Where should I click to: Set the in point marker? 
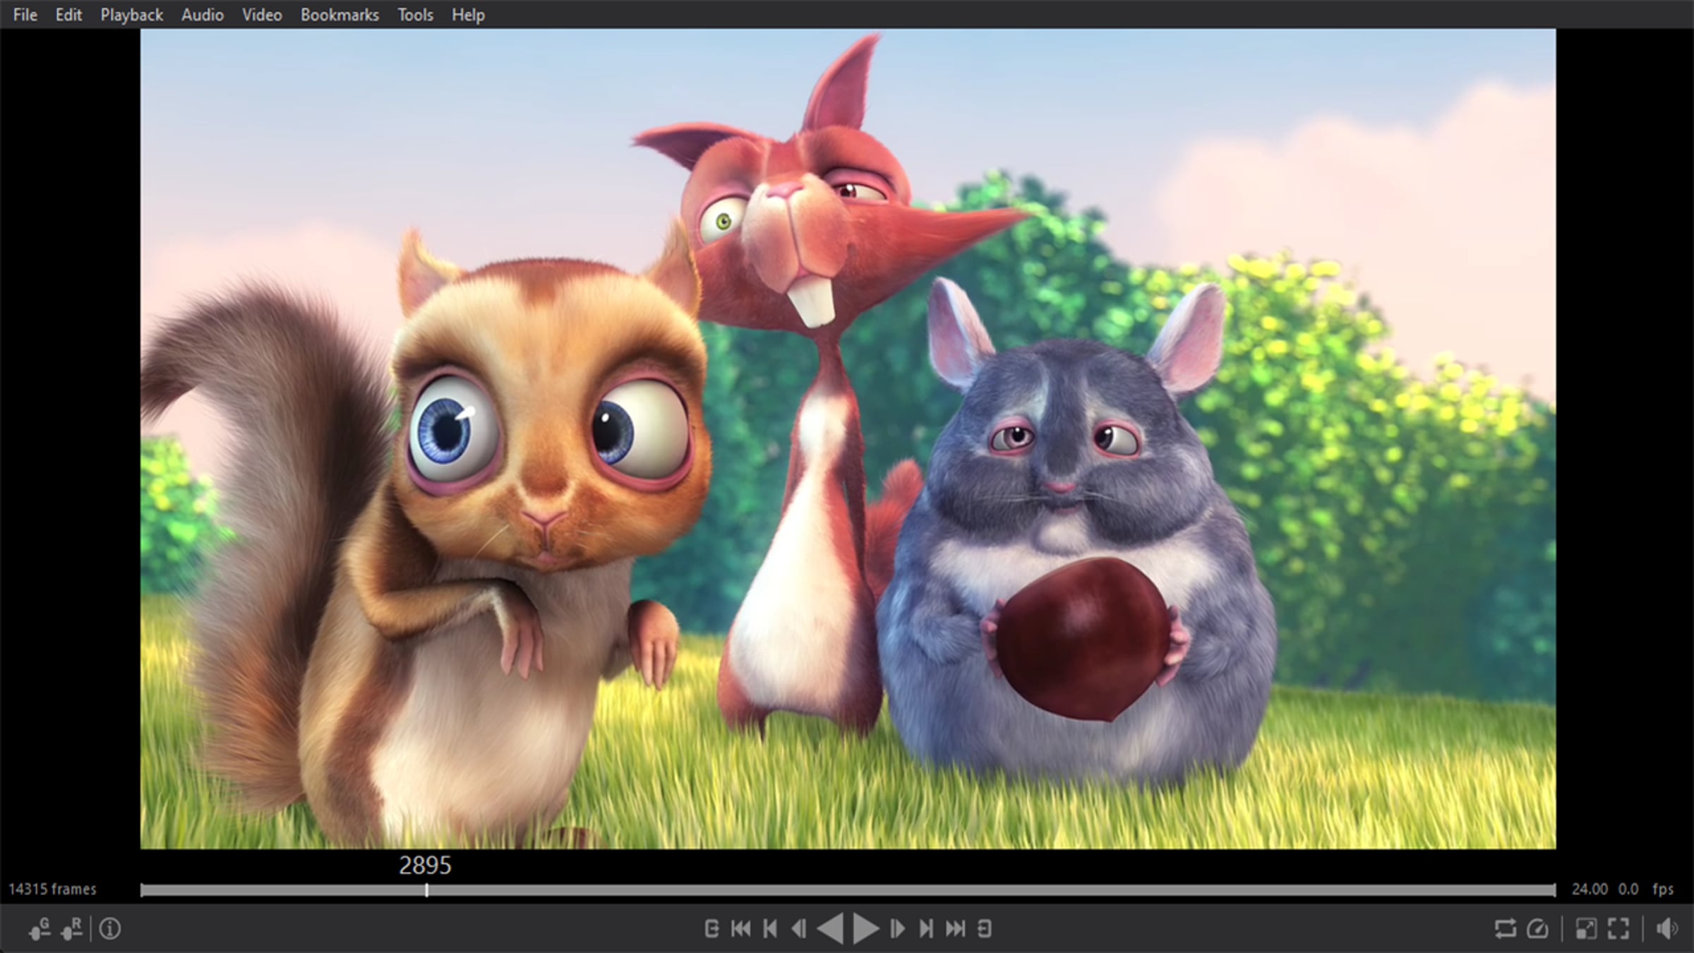pyautogui.click(x=711, y=928)
